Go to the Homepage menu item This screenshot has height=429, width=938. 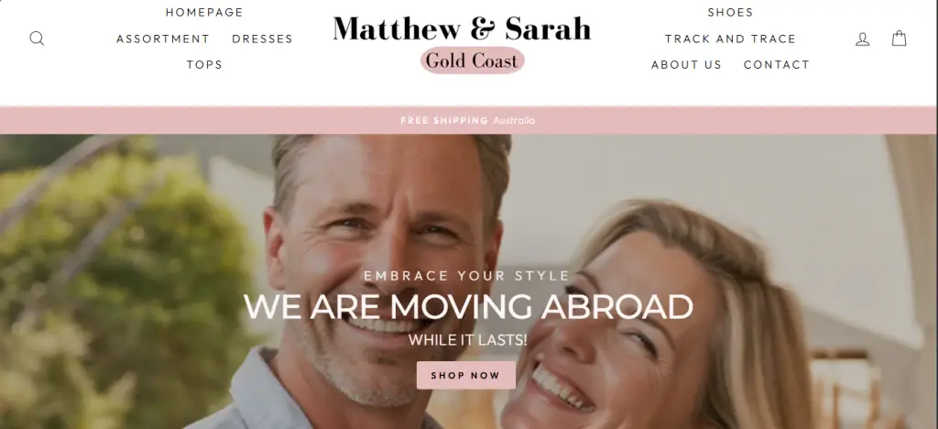204,13
